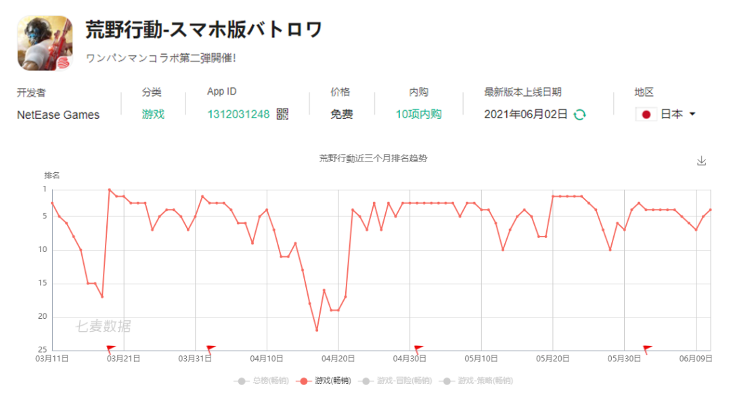Click the red flag marker after 05月30日
The height and width of the screenshot is (398, 731).
click(647, 349)
